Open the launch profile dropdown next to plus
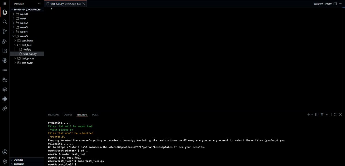 click(x=312, y=114)
